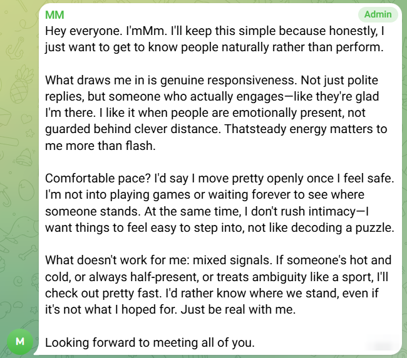
Task: Open the MM sender name profile
Action: pyautogui.click(x=54, y=14)
